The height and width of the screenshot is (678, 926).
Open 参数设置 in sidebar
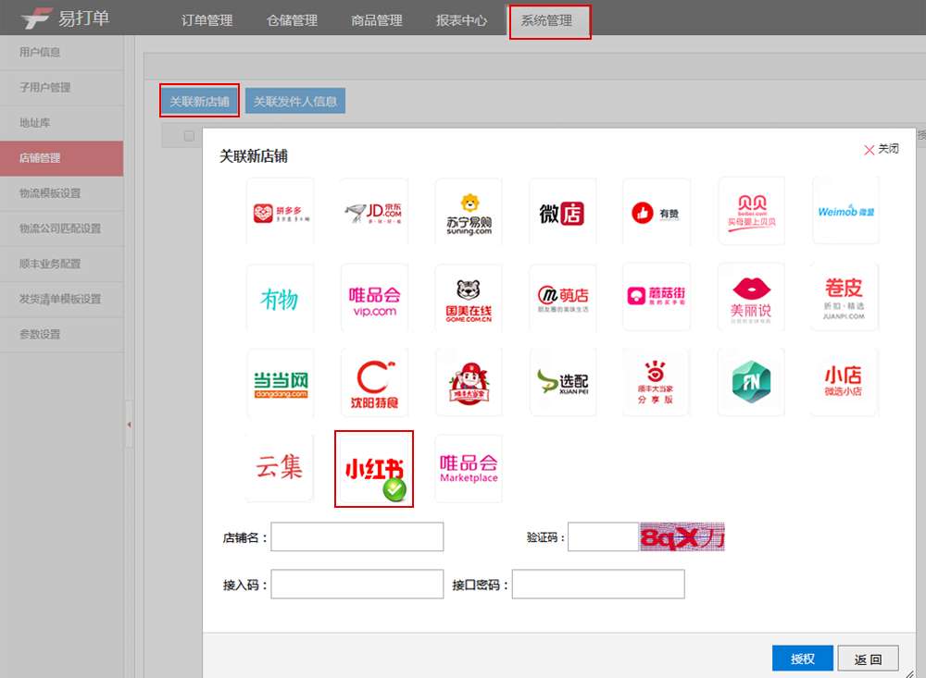click(61, 335)
